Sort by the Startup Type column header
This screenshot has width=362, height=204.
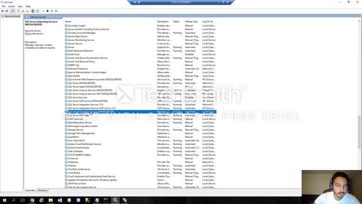[191, 22]
